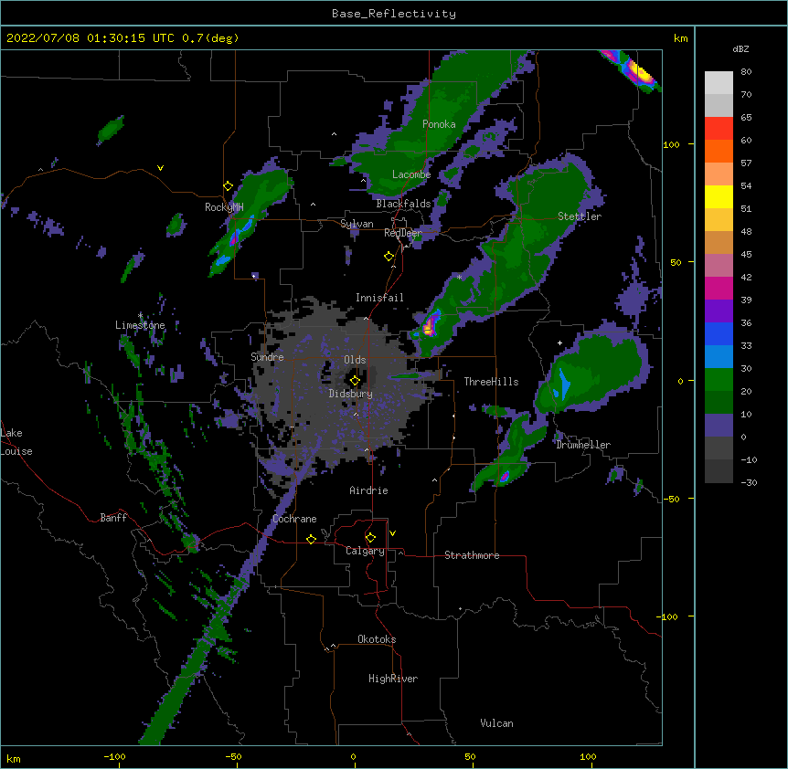Click the Vulcan city label

pyautogui.click(x=496, y=723)
